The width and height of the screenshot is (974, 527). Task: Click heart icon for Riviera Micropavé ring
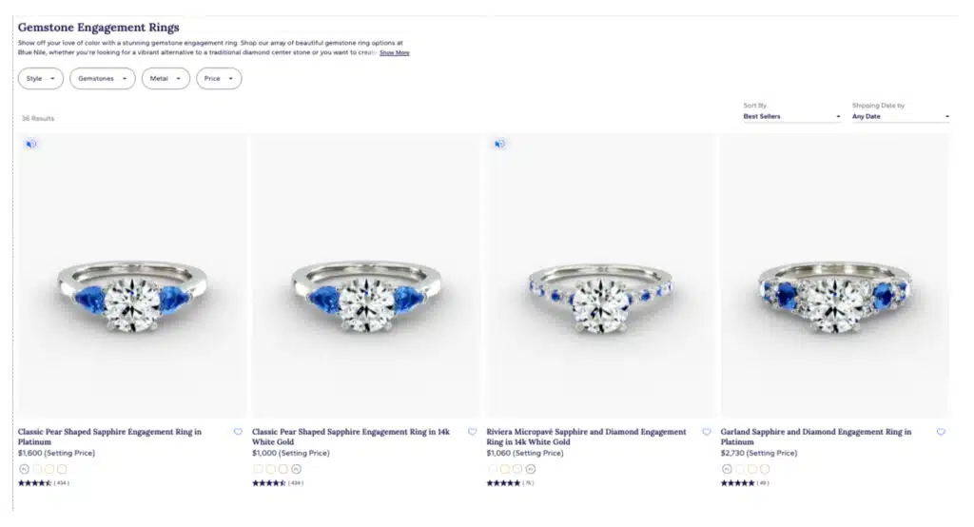pyautogui.click(x=707, y=432)
